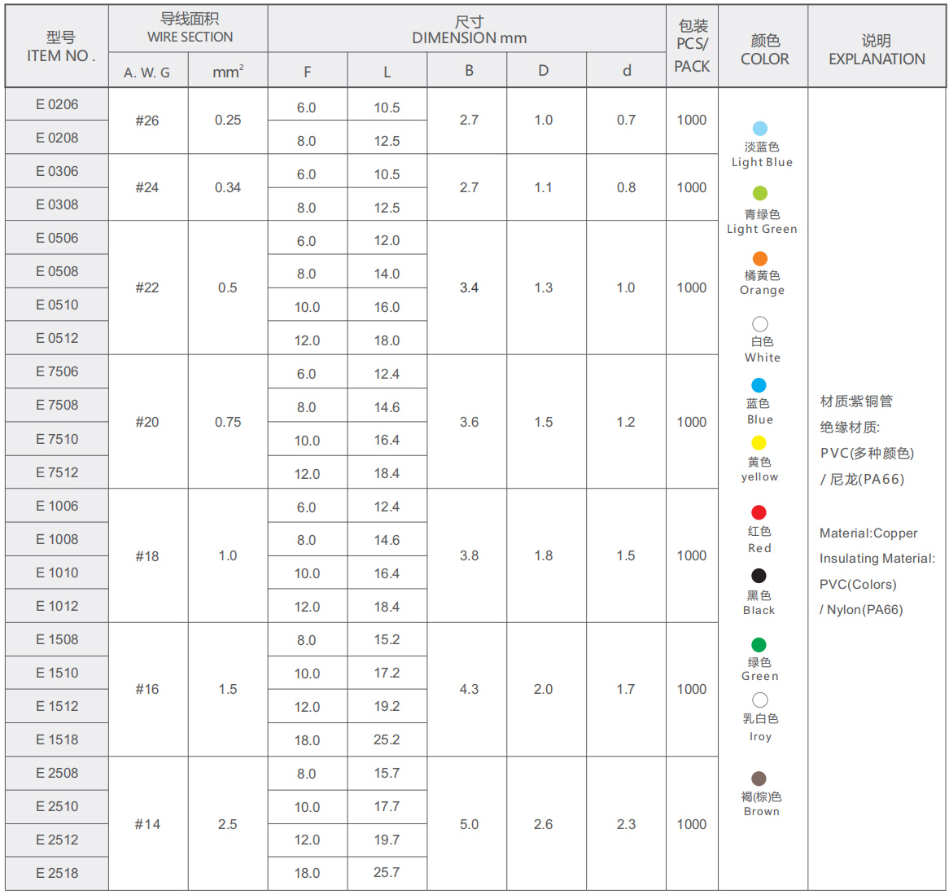This screenshot has height=895, width=949.
Task: Select item number E 1508
Action: [x=57, y=639]
